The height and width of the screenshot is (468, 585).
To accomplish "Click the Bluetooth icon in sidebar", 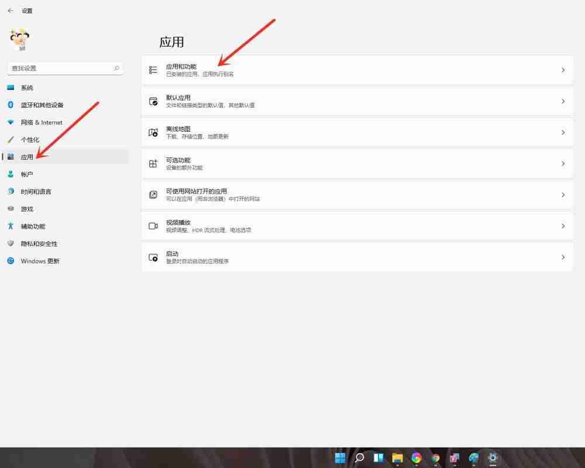I will point(11,105).
